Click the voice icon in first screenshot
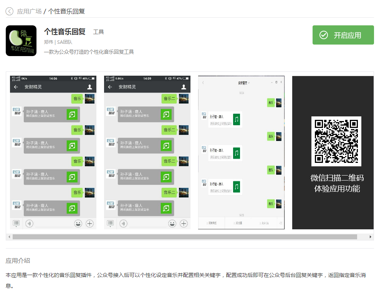379x305 pixels. [29, 224]
